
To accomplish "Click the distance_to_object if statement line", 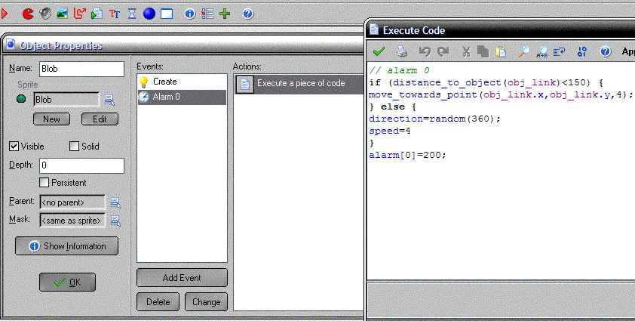I will click(x=486, y=82).
